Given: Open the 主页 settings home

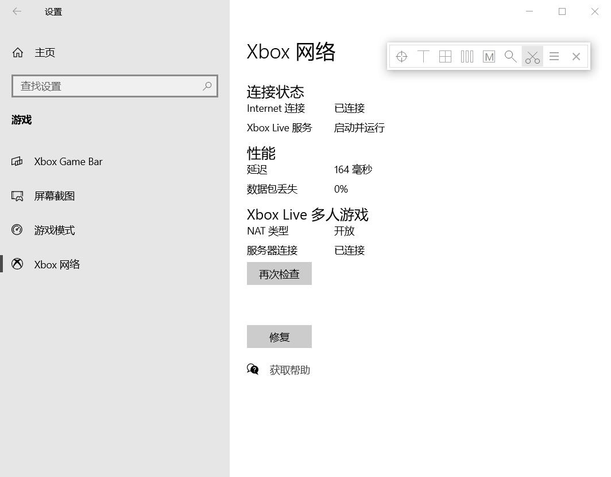Looking at the screenshot, I should 115,52.
